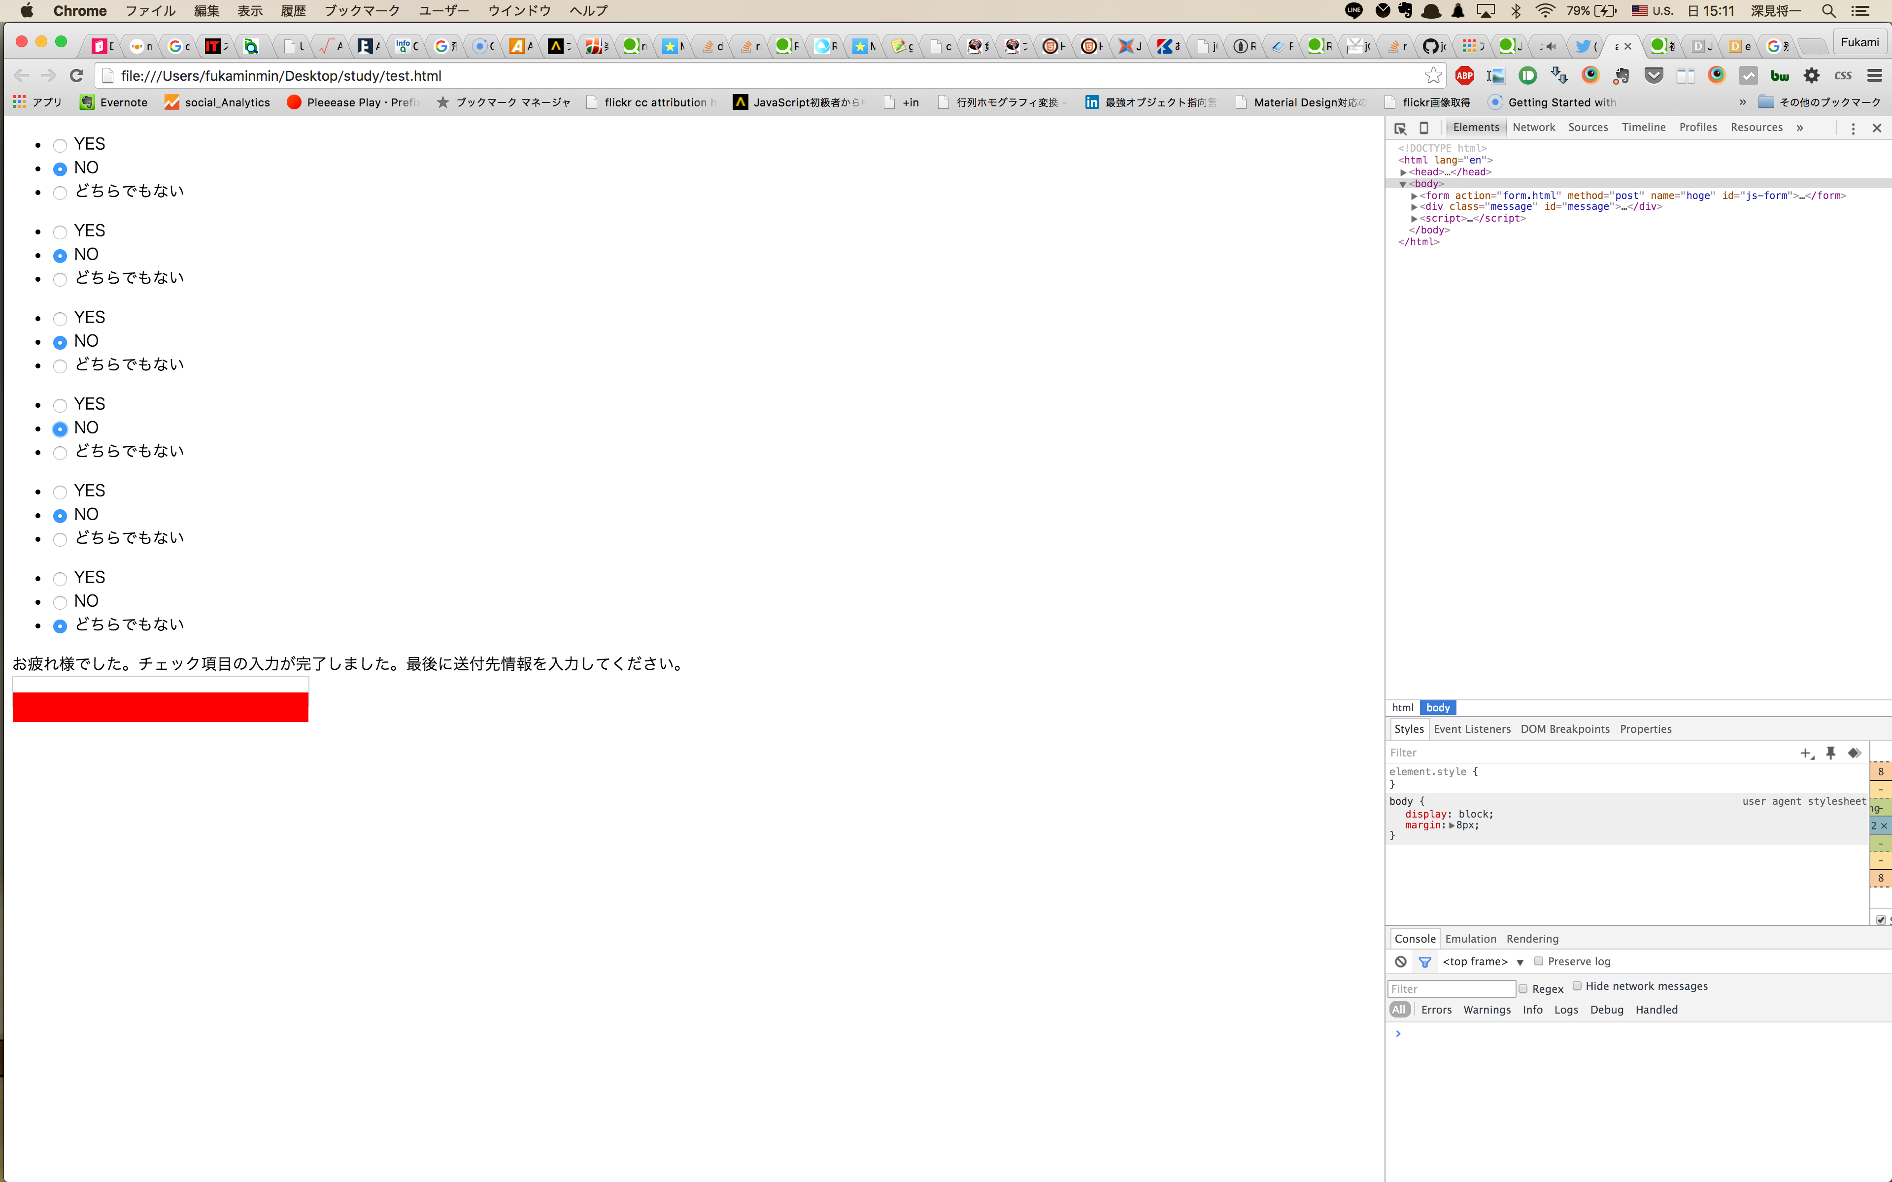Toggle the console filter funnel icon
Viewport: 1892px width, 1182px height.
pyautogui.click(x=1424, y=961)
